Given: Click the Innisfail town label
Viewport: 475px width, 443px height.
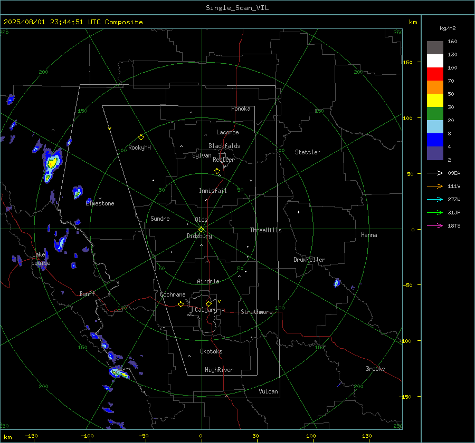Looking at the screenshot, I should tap(213, 191).
